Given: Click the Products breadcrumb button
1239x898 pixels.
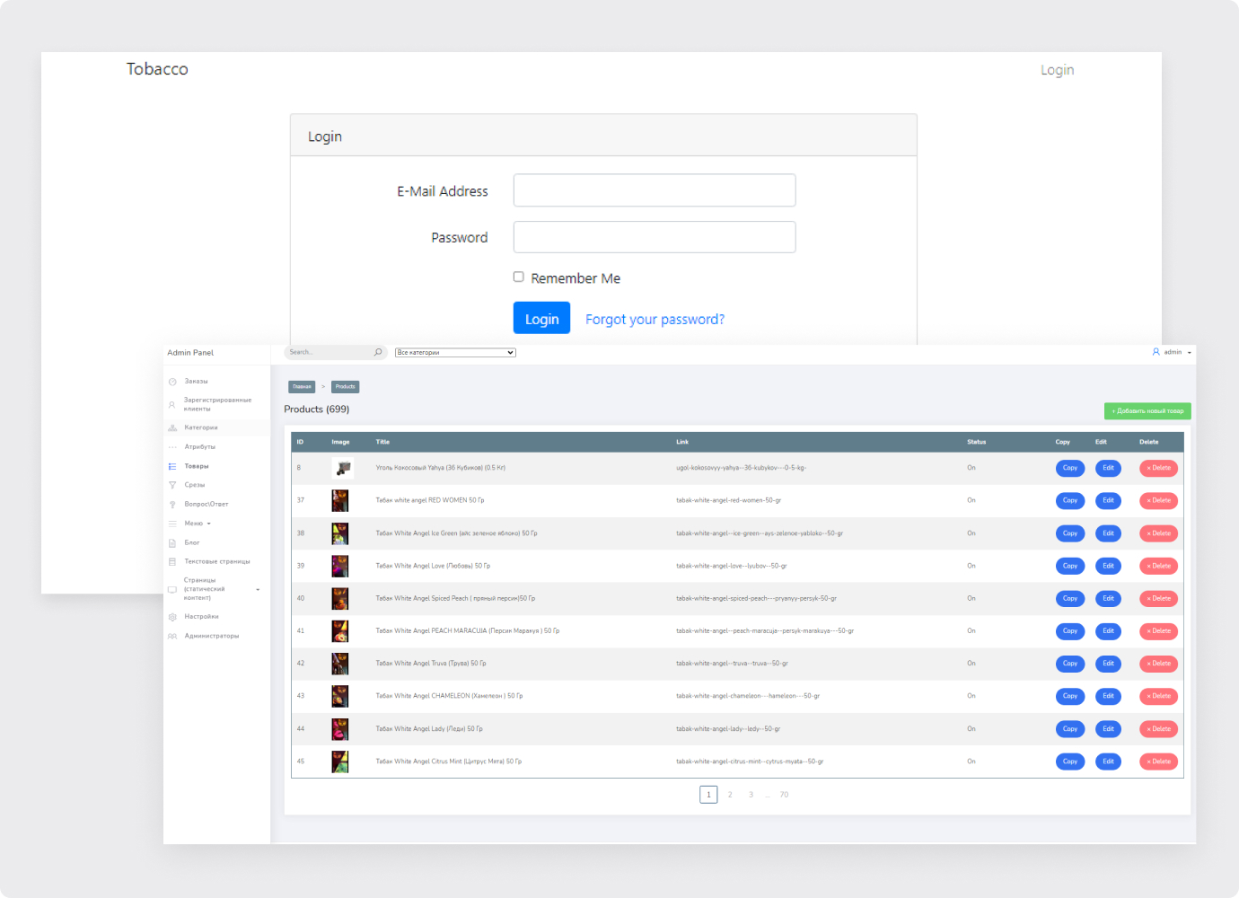Looking at the screenshot, I should (346, 387).
